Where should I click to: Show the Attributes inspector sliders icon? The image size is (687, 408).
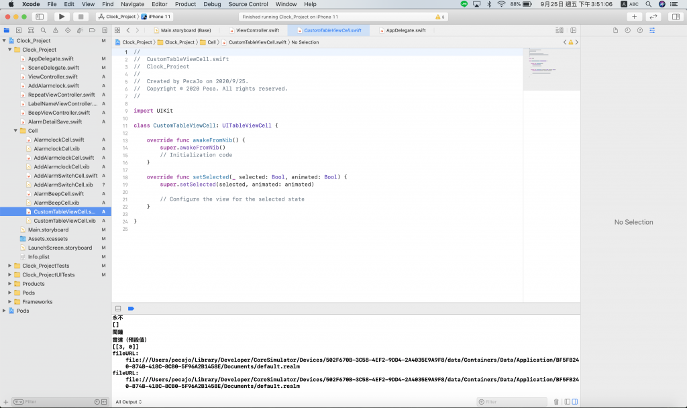[x=652, y=30]
